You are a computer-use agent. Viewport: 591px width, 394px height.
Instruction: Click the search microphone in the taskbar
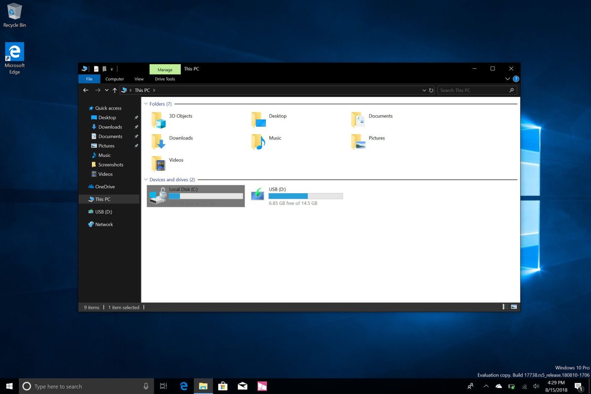[x=146, y=386]
